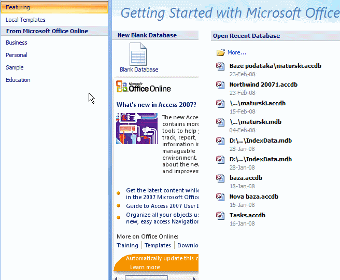The image size is (340, 280).
Task: Open Guide to Access 2007 User Interface link
Action: point(162,206)
